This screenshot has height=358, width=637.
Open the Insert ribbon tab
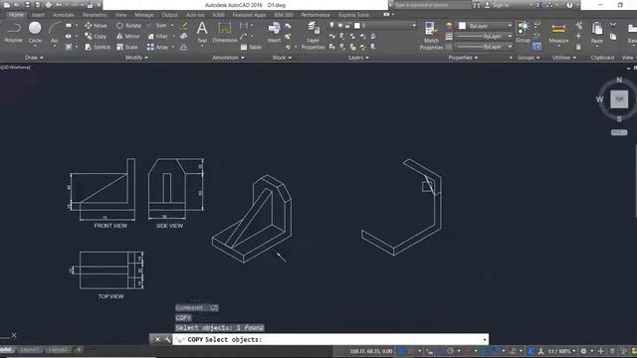click(38, 15)
